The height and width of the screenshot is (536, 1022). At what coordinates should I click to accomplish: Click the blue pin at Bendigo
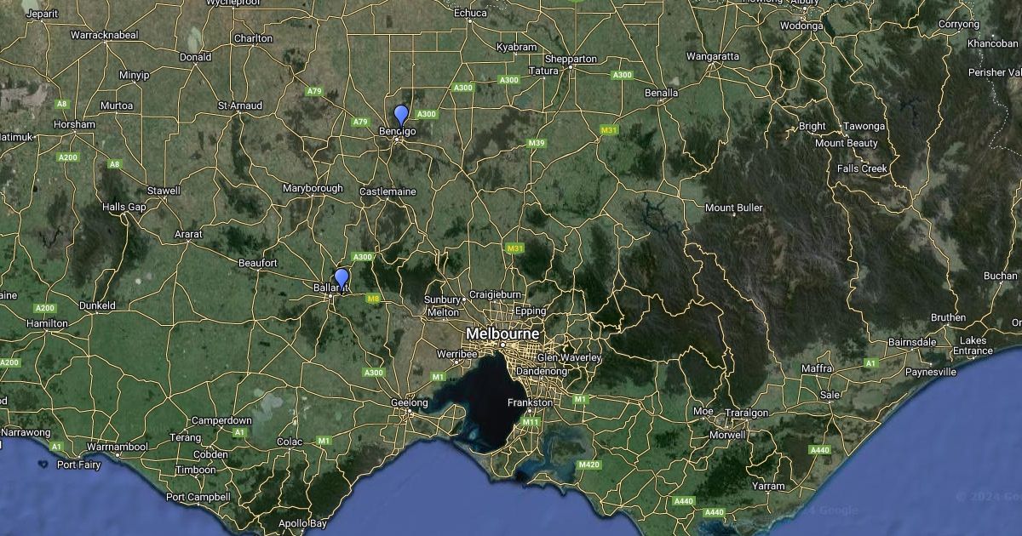tap(401, 115)
